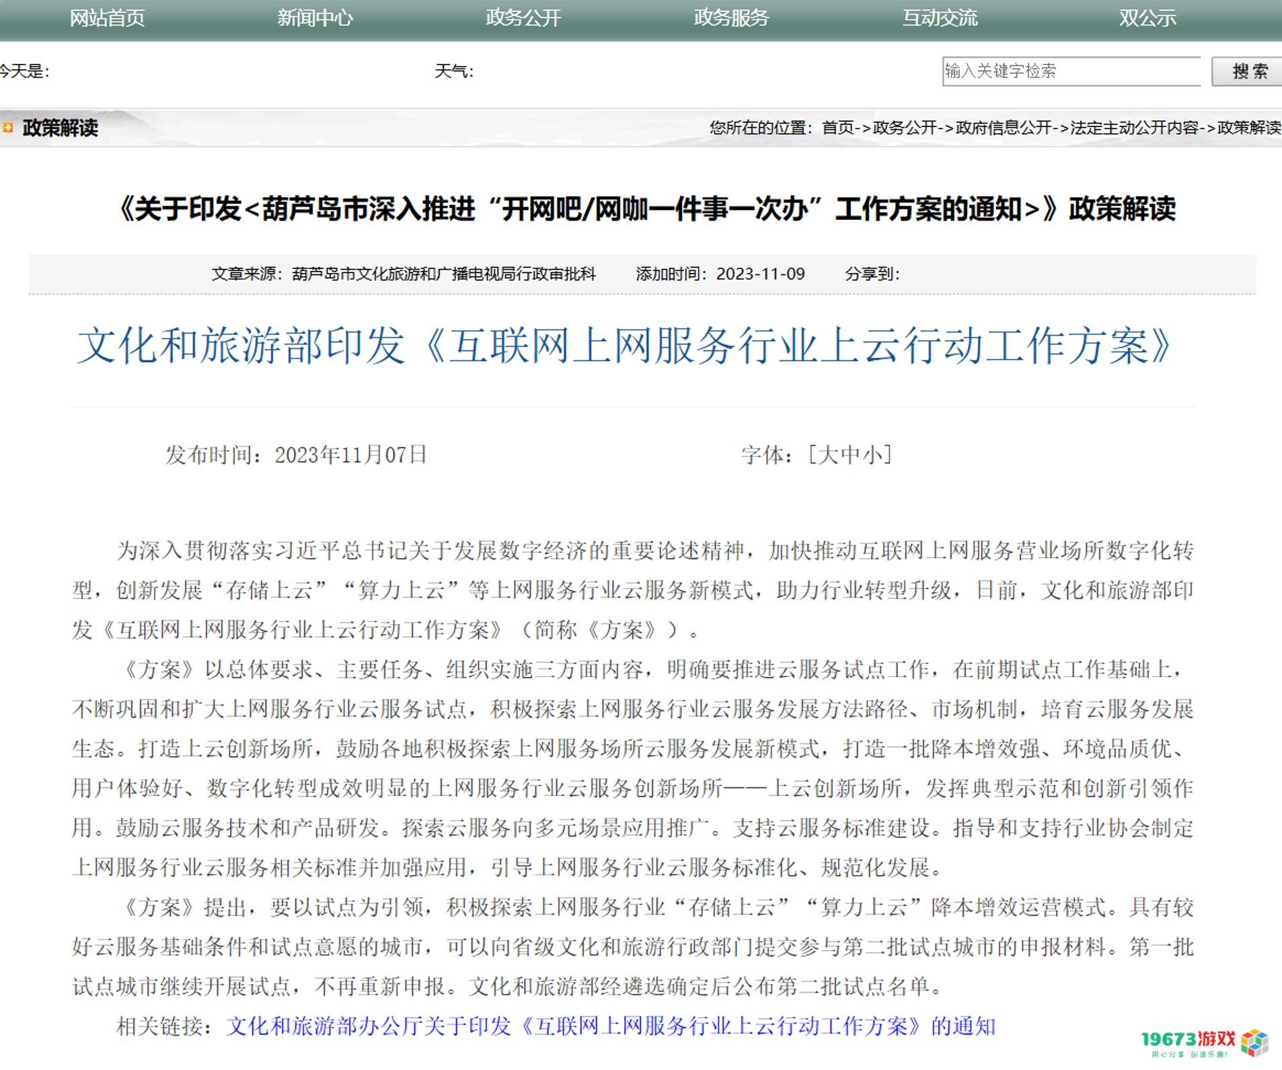Screen dimensions: 1282x1070
Task: Set font size to 小
Action: click(872, 455)
